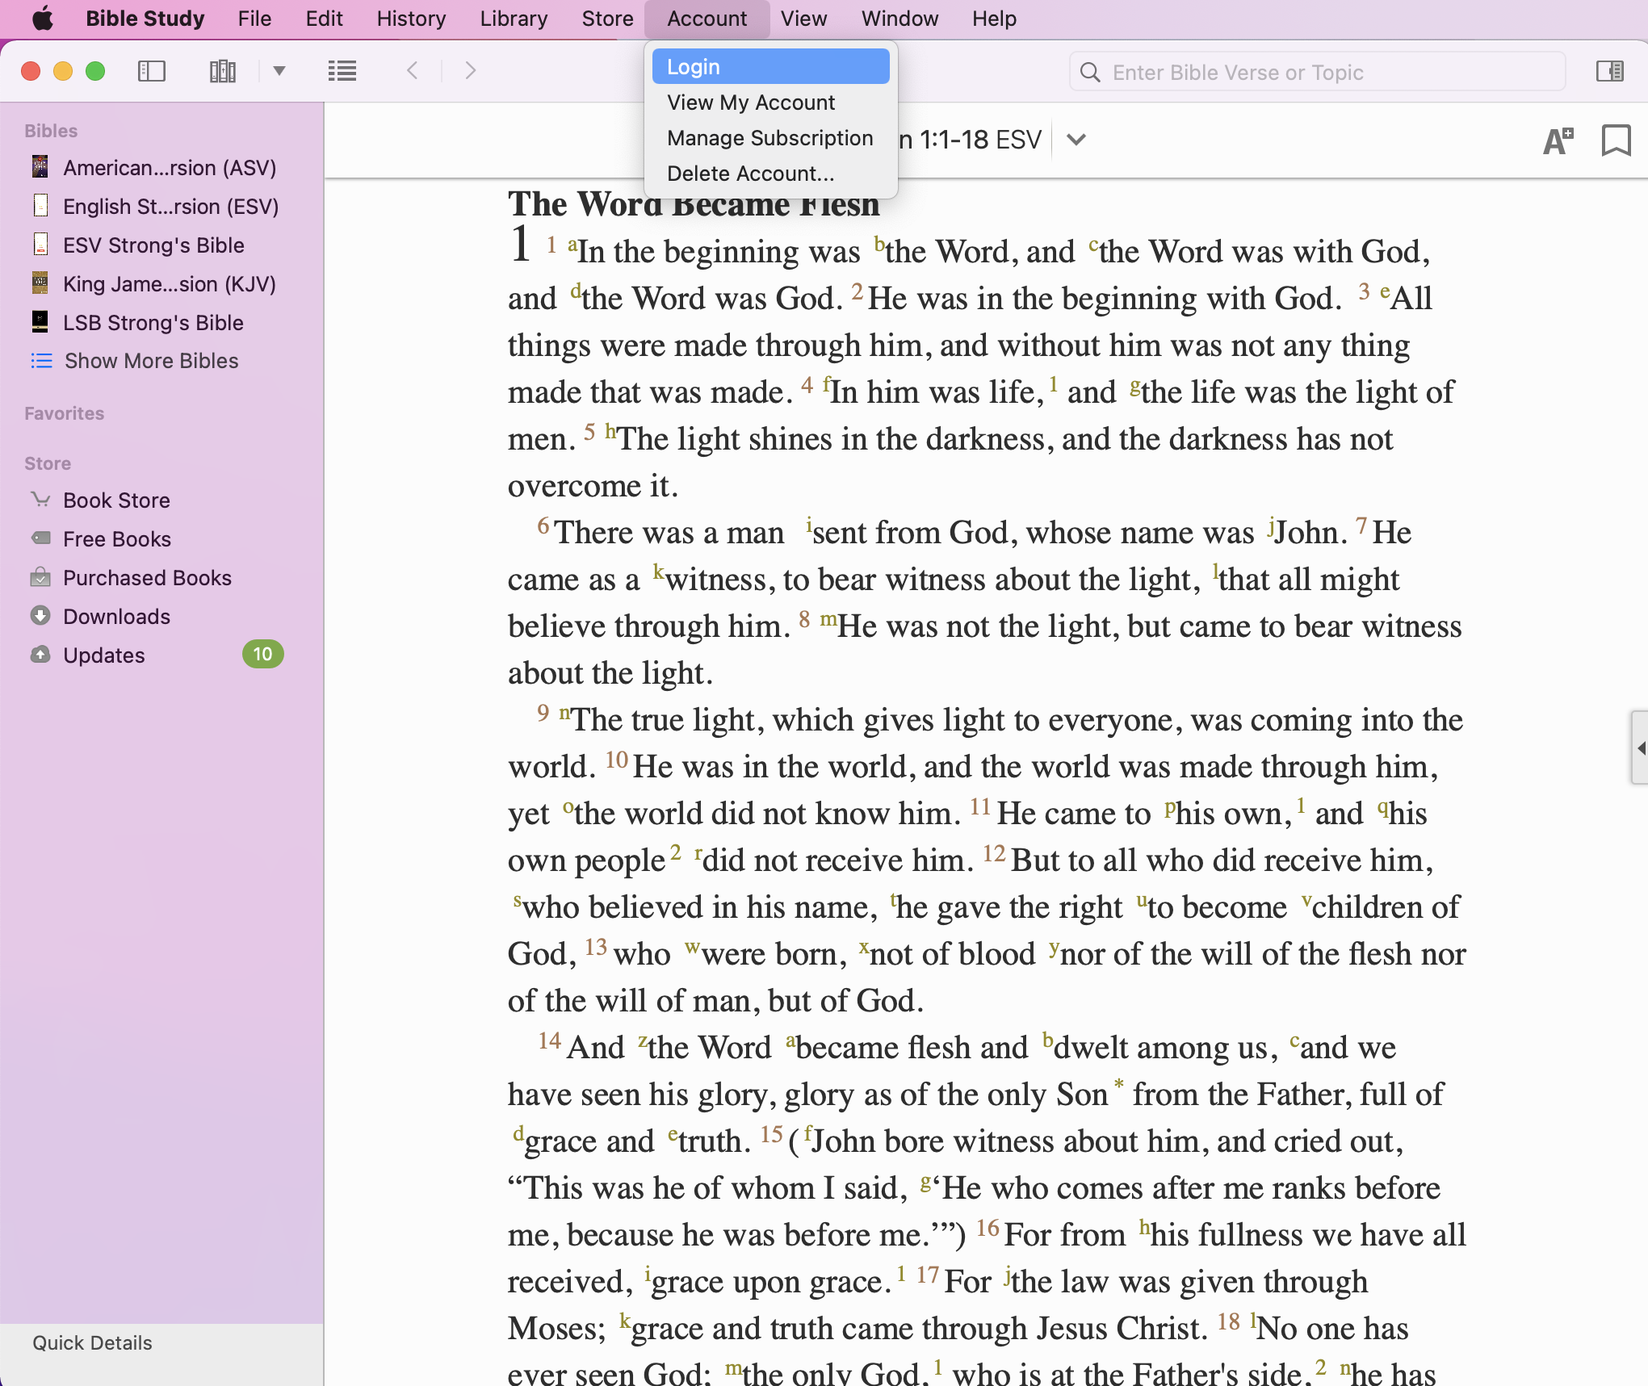Open the dropdown arrow beside library icon
Image resolution: width=1648 pixels, height=1386 pixels.
click(x=279, y=71)
